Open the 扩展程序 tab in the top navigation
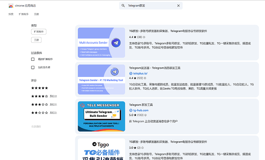Viewport: 265px width, 160px height. (24, 14)
